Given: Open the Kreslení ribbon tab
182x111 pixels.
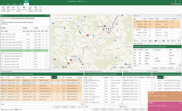Looking at the screenshot, I should [15, 4].
